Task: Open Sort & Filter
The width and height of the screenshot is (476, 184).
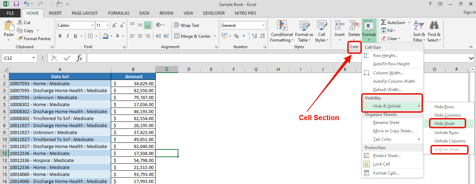Action: [419, 31]
